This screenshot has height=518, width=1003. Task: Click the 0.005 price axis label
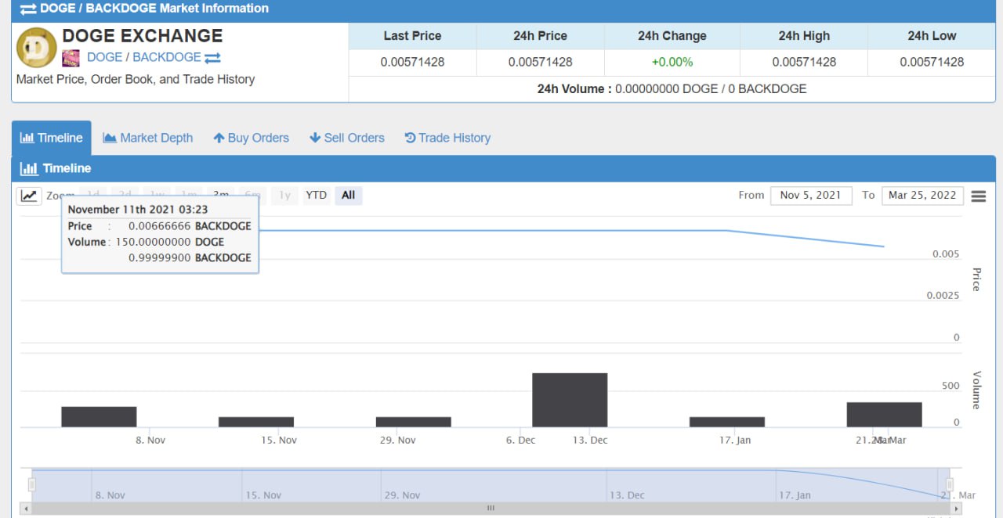coord(946,254)
